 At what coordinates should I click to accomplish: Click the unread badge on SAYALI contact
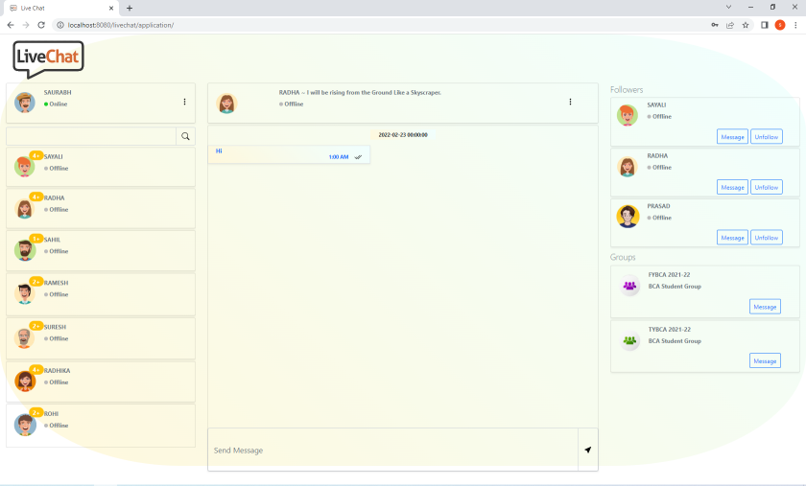[x=36, y=155]
